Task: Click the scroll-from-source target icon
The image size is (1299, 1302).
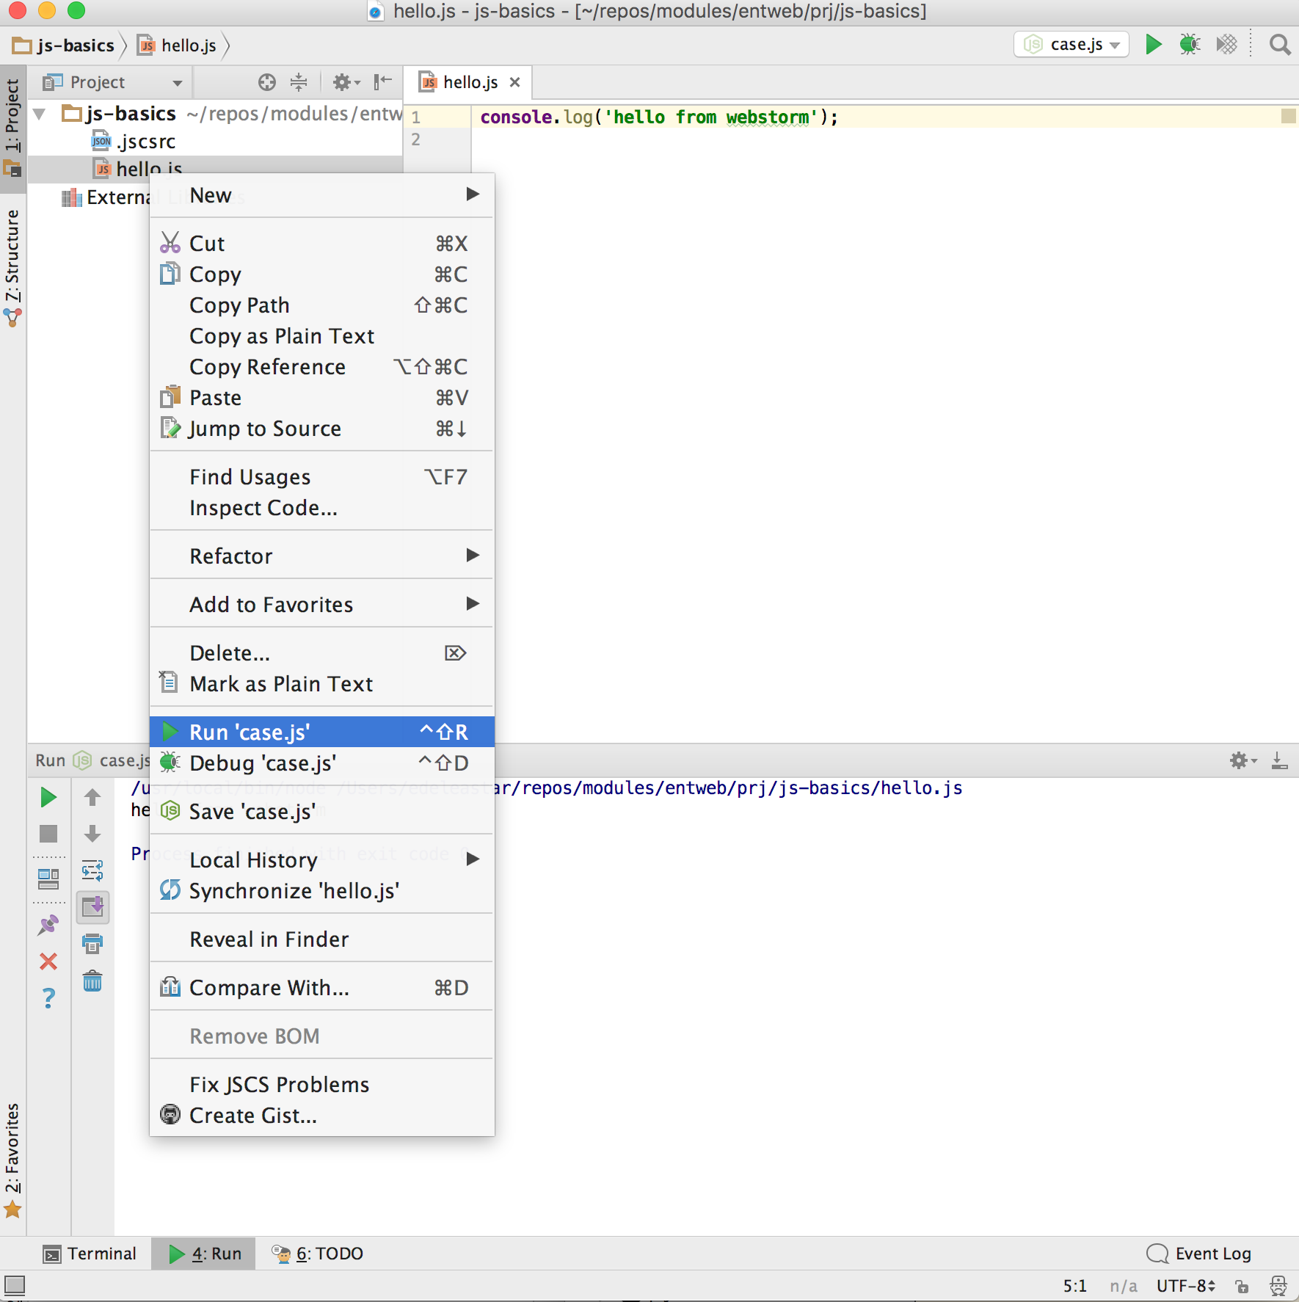Action: click(x=267, y=82)
